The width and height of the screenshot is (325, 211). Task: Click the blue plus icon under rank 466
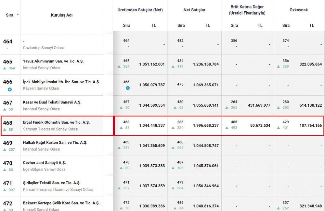pos(9,89)
